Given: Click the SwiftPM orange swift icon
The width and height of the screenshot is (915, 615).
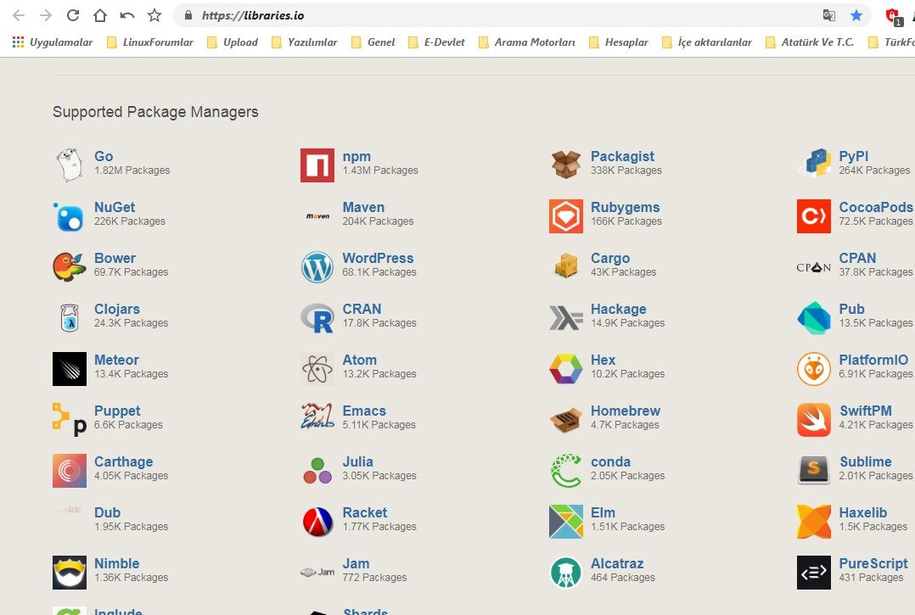Looking at the screenshot, I should [814, 420].
